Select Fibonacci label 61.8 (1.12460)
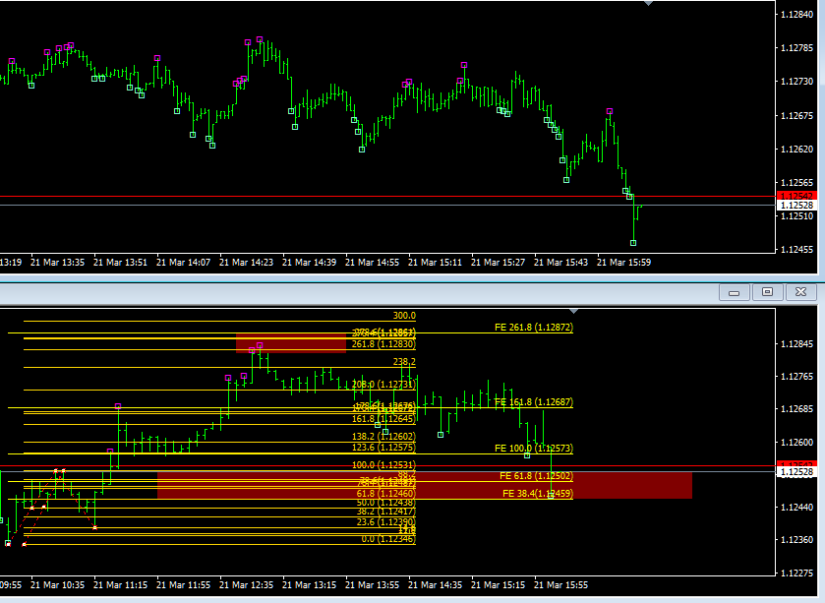This screenshot has width=825, height=603. 385,494
